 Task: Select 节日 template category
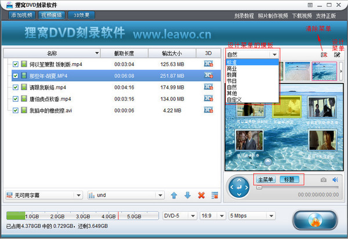point(252,81)
